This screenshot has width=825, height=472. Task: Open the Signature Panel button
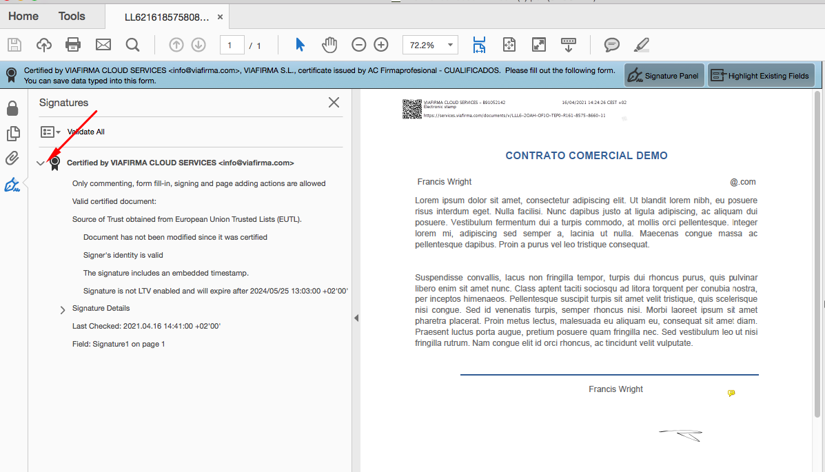(x=664, y=76)
